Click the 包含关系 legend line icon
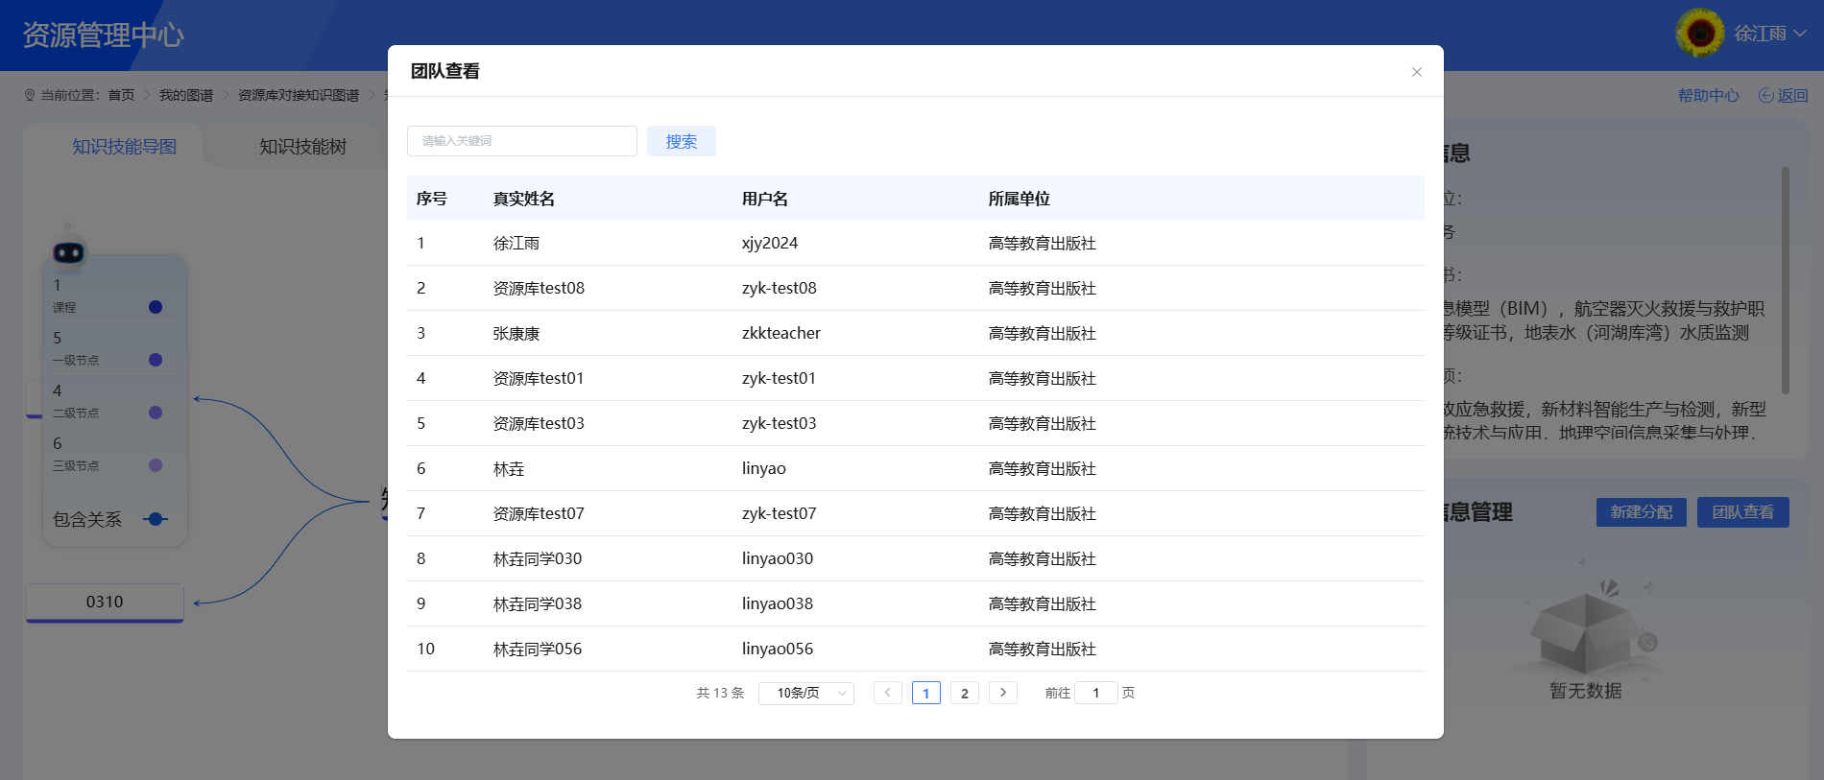Viewport: 1824px width, 780px height. pos(156,519)
